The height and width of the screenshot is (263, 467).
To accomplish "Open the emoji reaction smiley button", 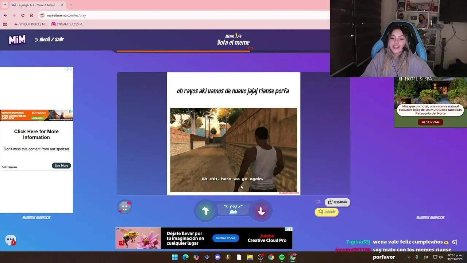I will pyautogui.click(x=124, y=207).
